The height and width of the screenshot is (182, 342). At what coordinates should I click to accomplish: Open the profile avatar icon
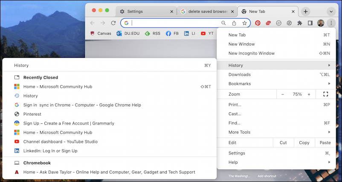(x=321, y=23)
